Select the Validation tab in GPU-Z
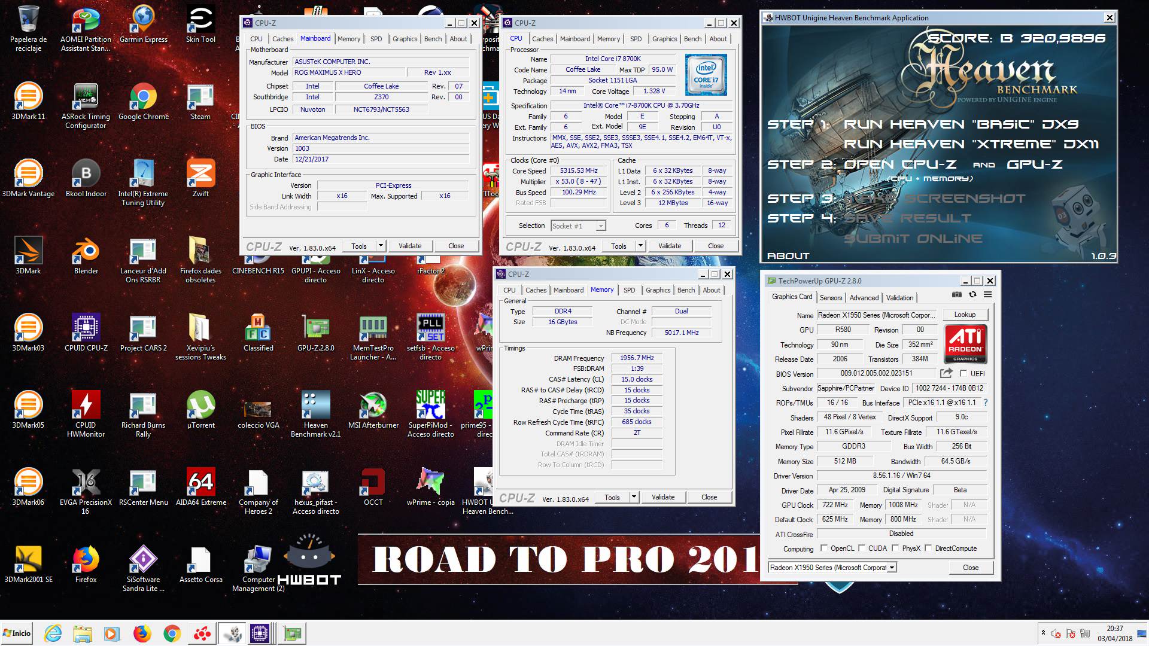This screenshot has width=1149, height=646. point(899,297)
